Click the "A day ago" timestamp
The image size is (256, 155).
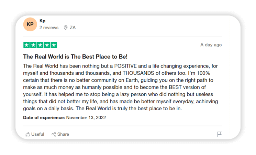[211, 45]
